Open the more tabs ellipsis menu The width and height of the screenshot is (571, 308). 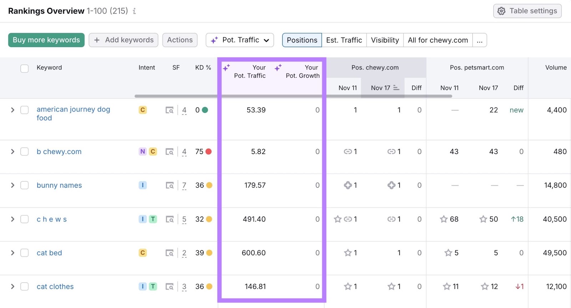(x=480, y=40)
